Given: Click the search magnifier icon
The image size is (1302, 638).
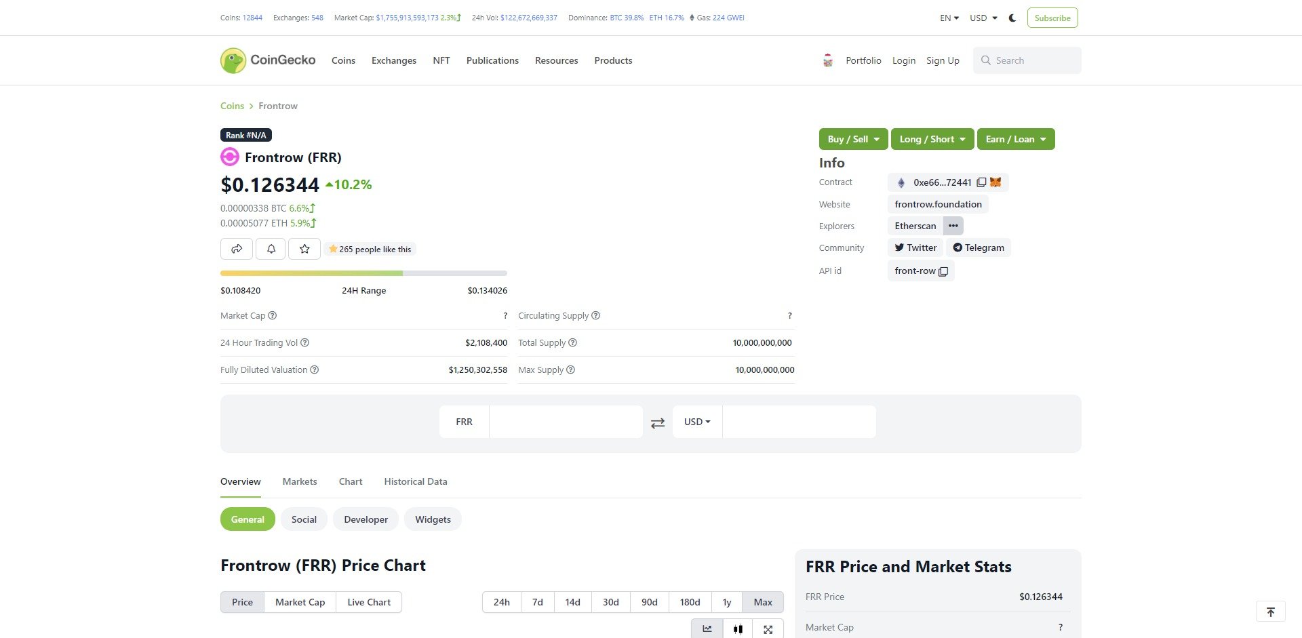Looking at the screenshot, I should tap(986, 60).
